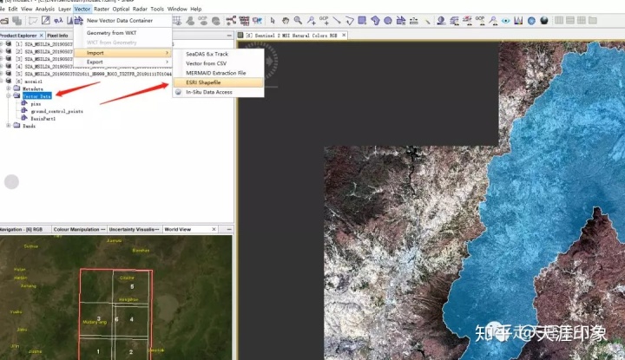Select the arrow selection tool

coord(273,20)
